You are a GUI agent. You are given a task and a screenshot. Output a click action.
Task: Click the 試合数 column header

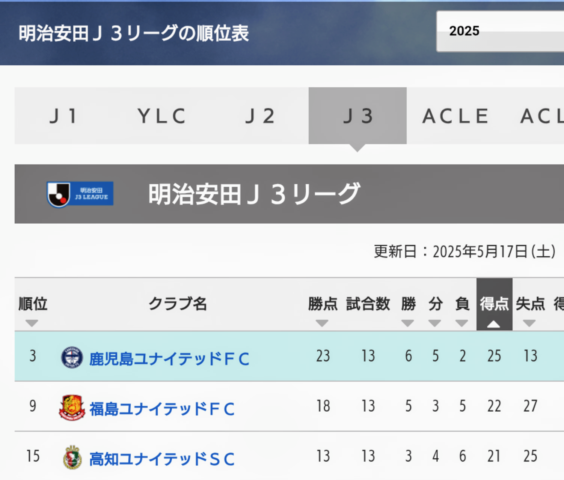(368, 304)
